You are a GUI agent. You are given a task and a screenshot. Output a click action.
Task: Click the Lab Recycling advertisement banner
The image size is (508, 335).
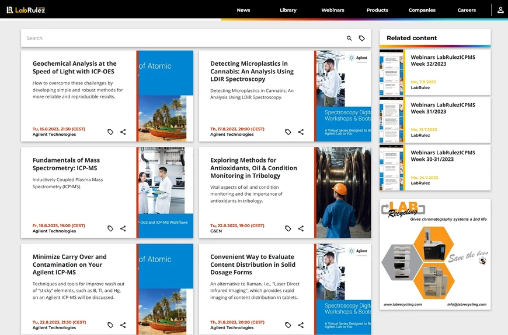tap(435, 254)
